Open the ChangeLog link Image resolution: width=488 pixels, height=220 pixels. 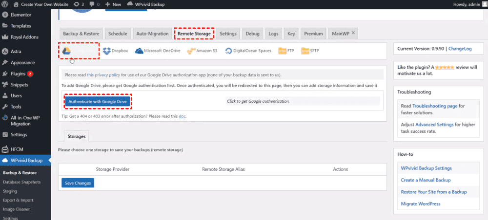(460, 49)
